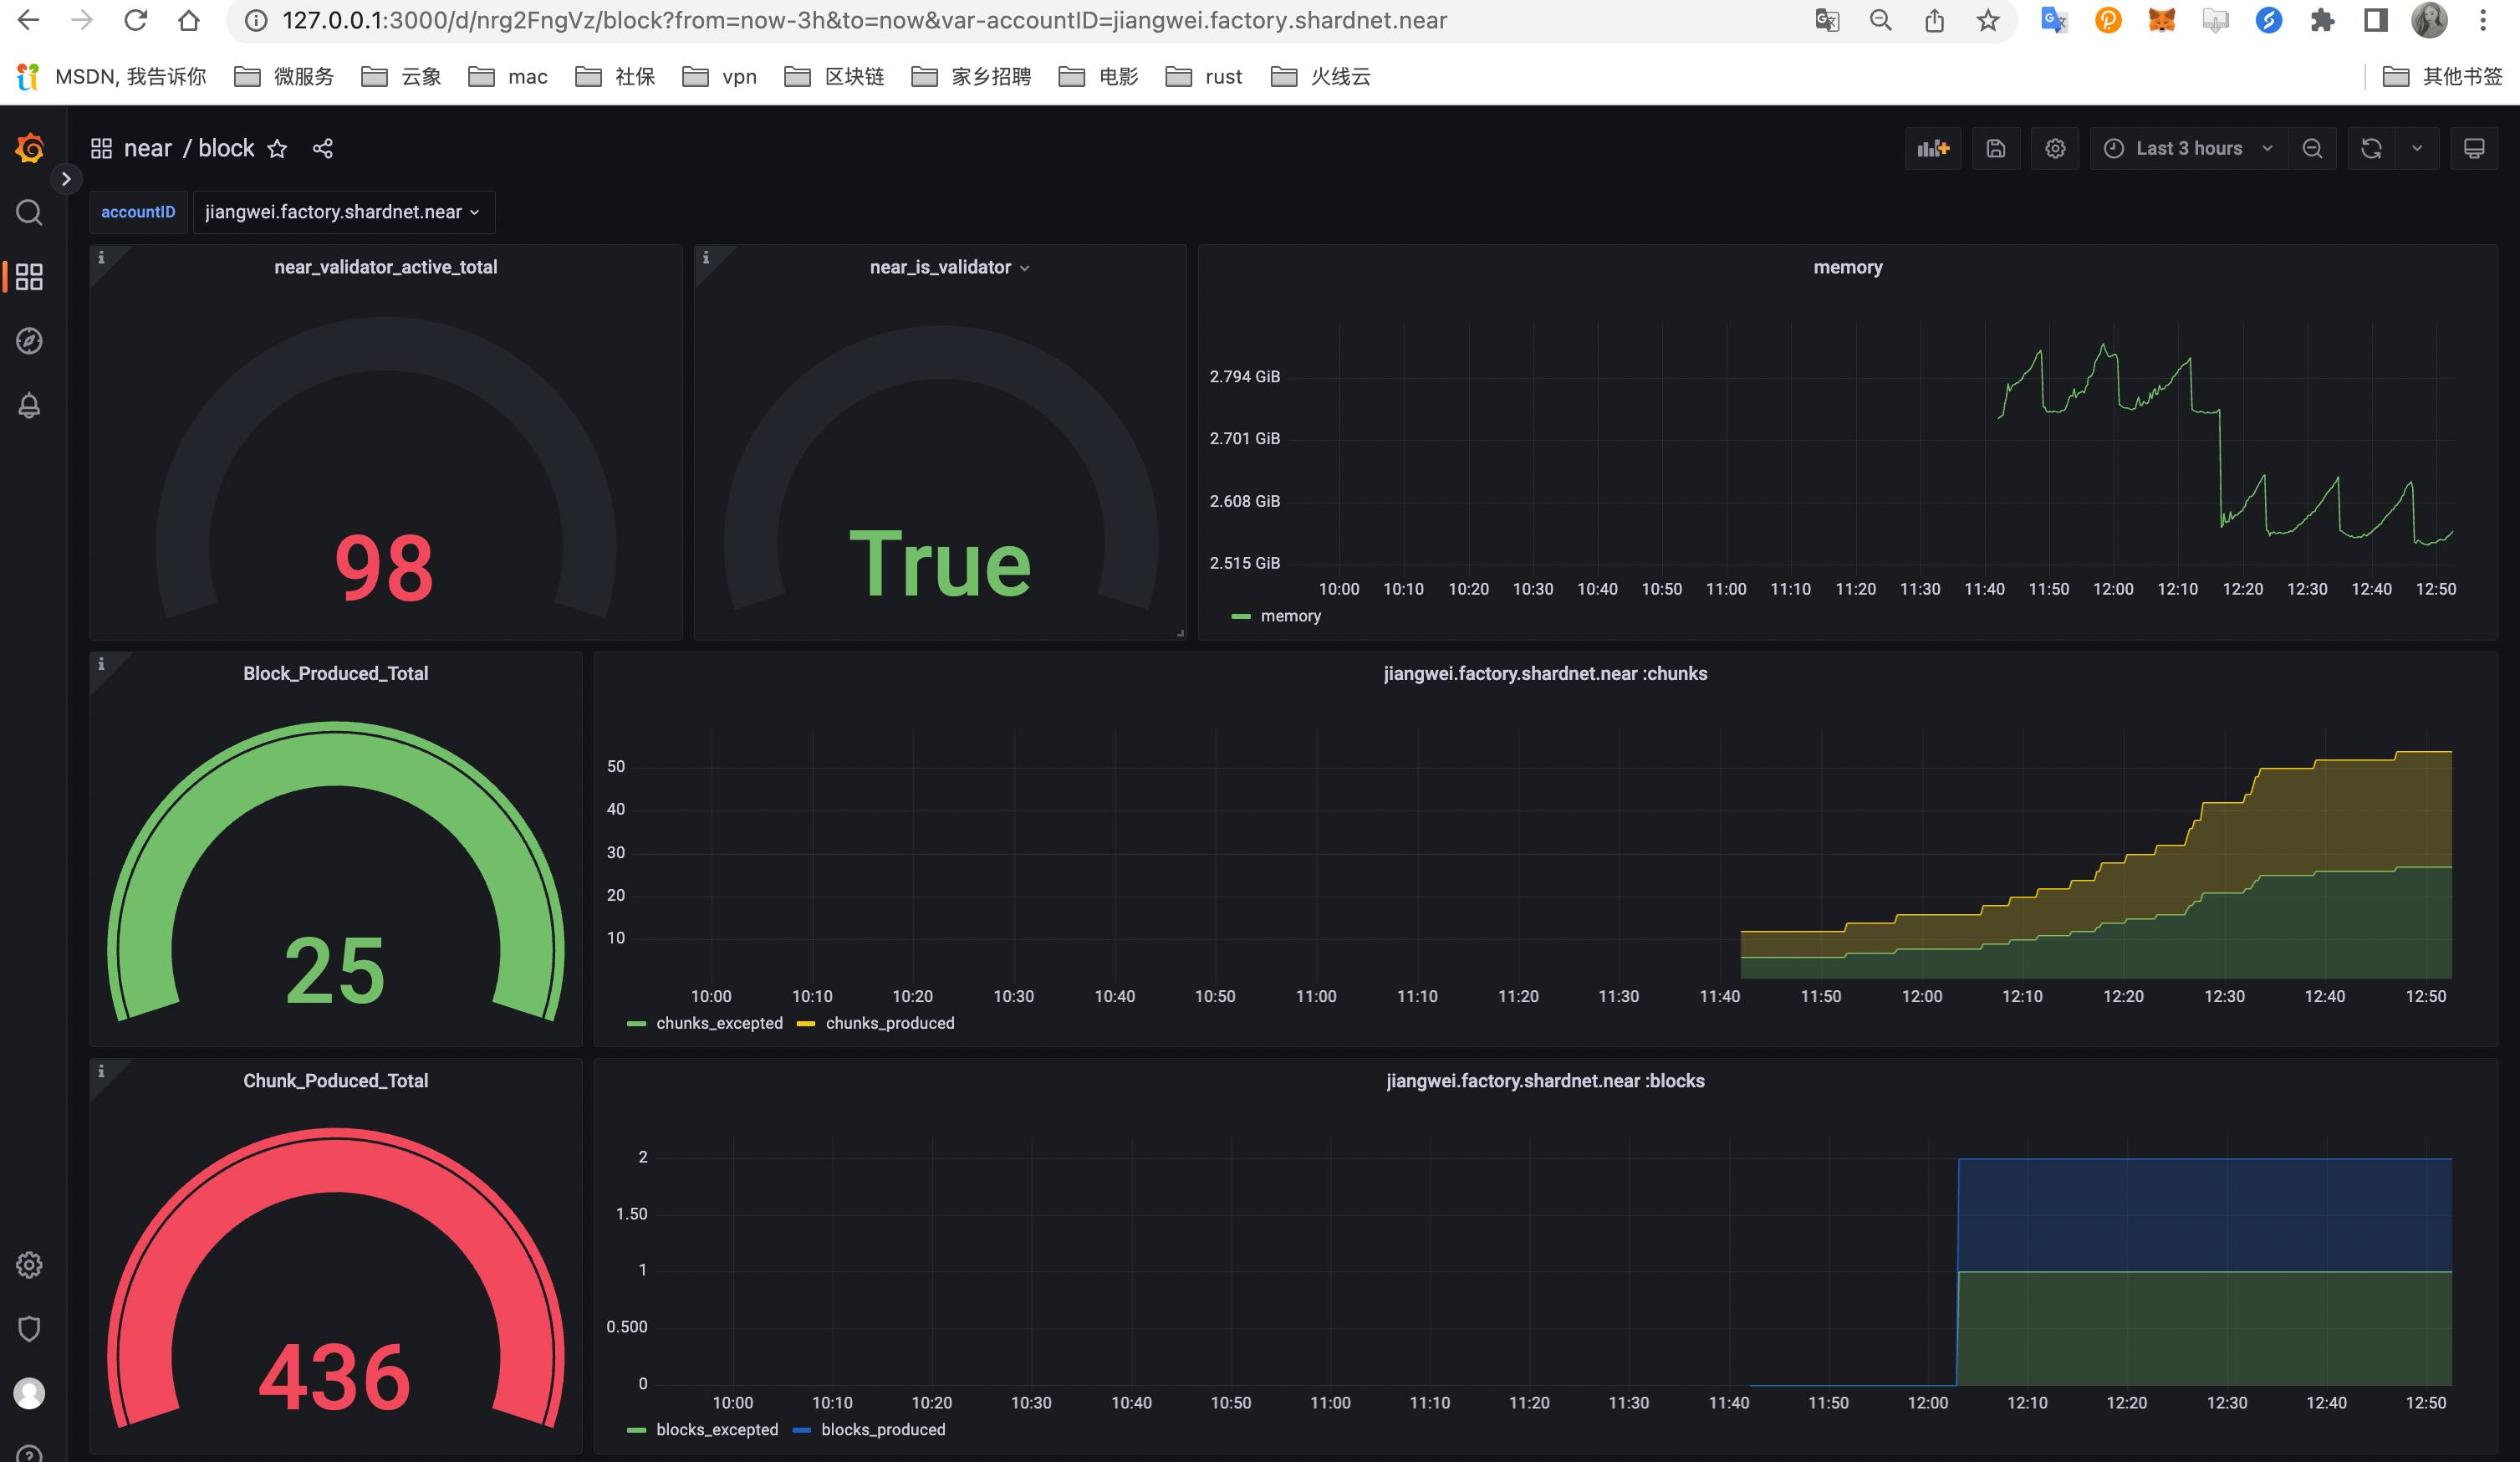The image size is (2520, 1462).
Task: Open blocks graph panel title menu
Action: click(1545, 1081)
